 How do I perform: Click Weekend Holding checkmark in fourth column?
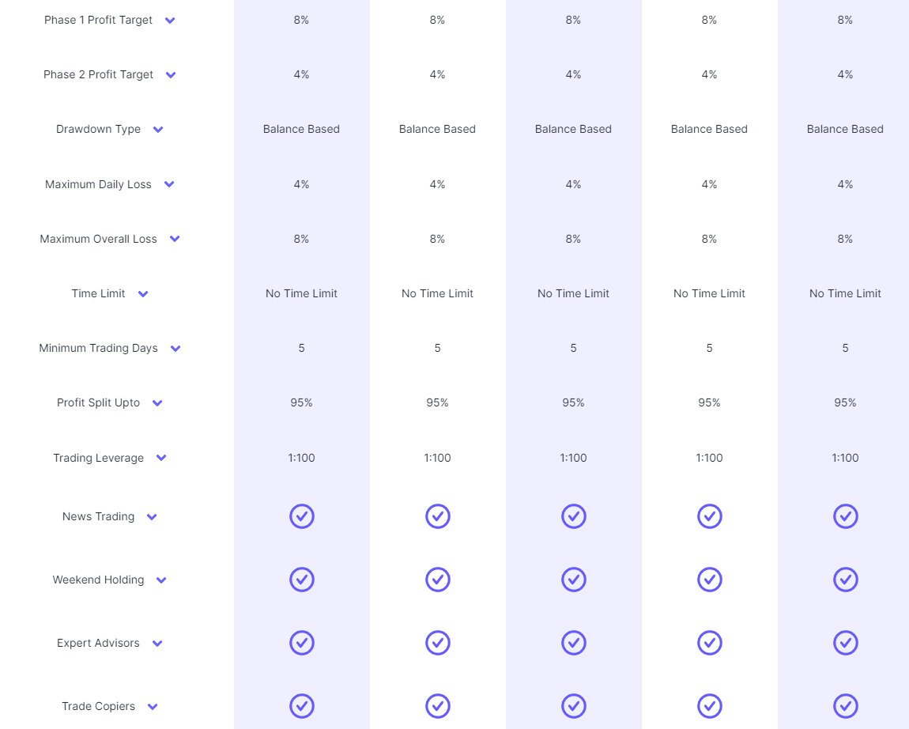710,580
